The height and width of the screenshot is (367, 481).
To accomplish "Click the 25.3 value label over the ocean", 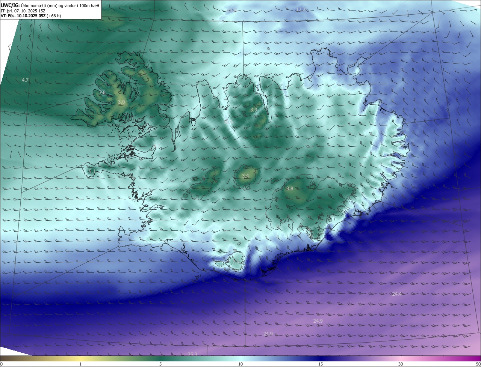I will coord(192,354).
